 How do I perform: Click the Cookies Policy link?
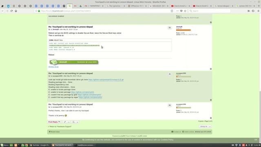coord(167,140)
